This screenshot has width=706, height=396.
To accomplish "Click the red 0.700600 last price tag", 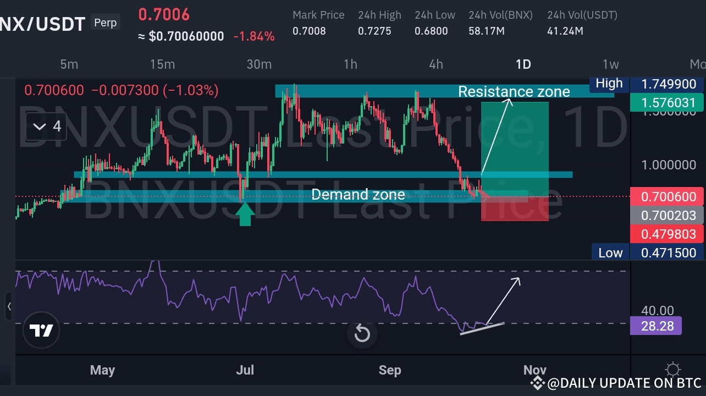I will coord(666,196).
